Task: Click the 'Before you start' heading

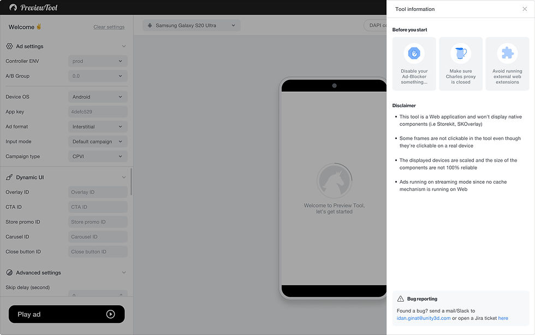Action: coord(409,30)
